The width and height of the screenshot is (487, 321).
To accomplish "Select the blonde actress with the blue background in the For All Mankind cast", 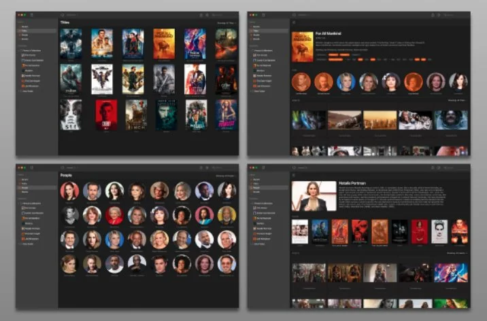I will [x=346, y=82].
